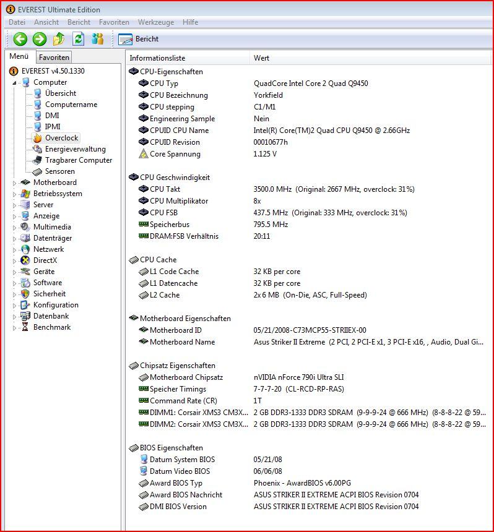The width and height of the screenshot is (494, 532).
Task: Go forward with the green right arrow
Action: point(40,39)
